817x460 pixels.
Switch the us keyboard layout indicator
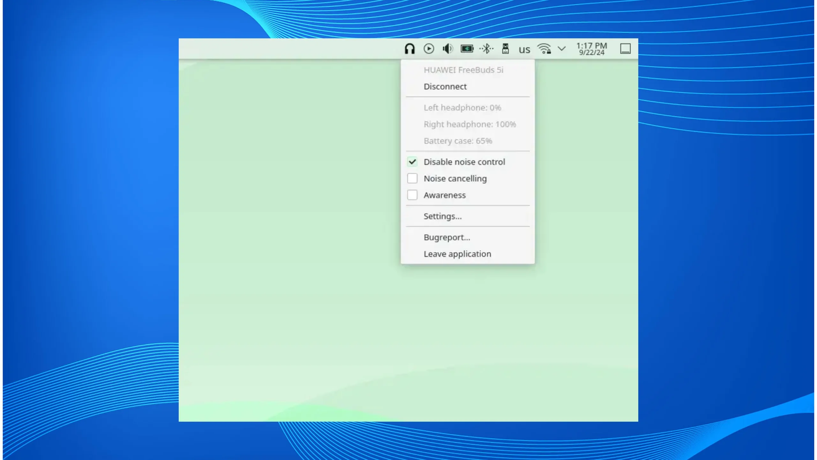click(524, 50)
